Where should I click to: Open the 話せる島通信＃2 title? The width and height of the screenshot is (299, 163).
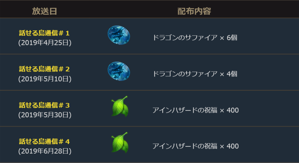tap(44, 69)
